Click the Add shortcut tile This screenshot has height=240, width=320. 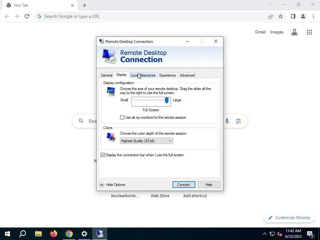coord(195,196)
